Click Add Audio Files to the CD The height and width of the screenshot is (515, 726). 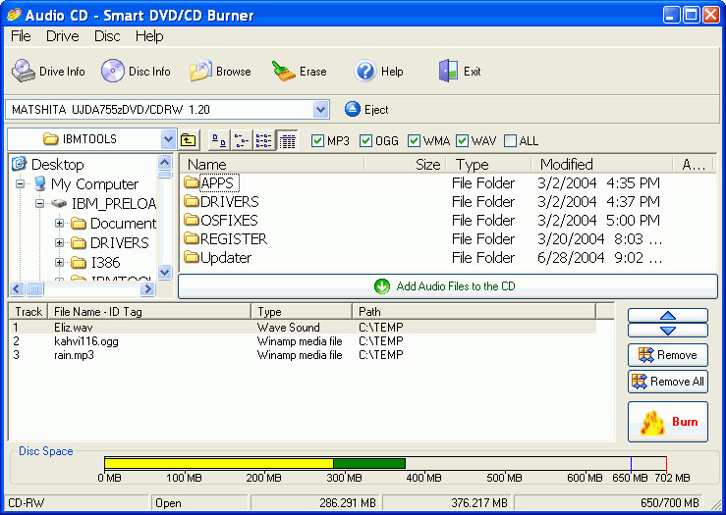pyautogui.click(x=448, y=286)
